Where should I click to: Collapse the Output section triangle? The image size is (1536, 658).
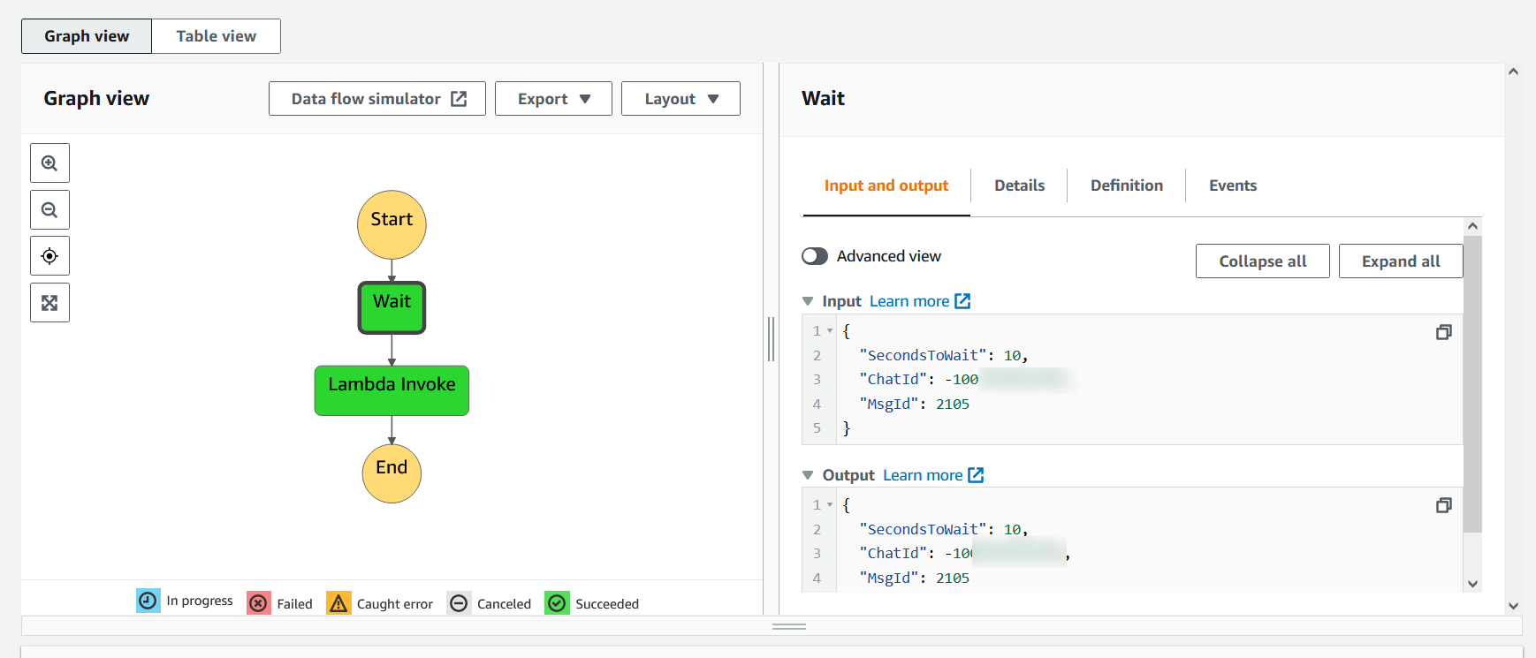pyautogui.click(x=808, y=475)
